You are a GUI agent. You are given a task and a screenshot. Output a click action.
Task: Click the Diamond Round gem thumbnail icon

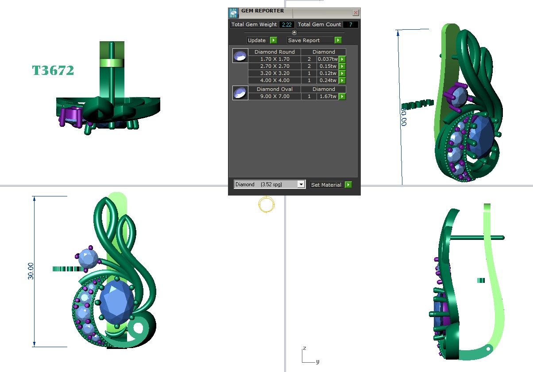pos(240,56)
